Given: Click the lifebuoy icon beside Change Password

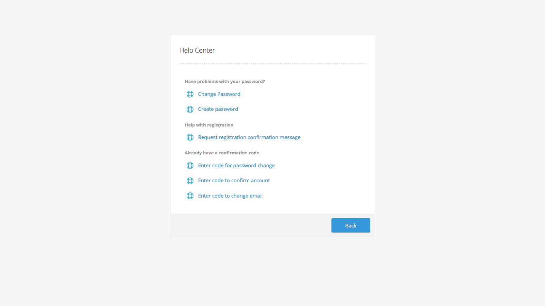Looking at the screenshot, I should click(x=190, y=94).
